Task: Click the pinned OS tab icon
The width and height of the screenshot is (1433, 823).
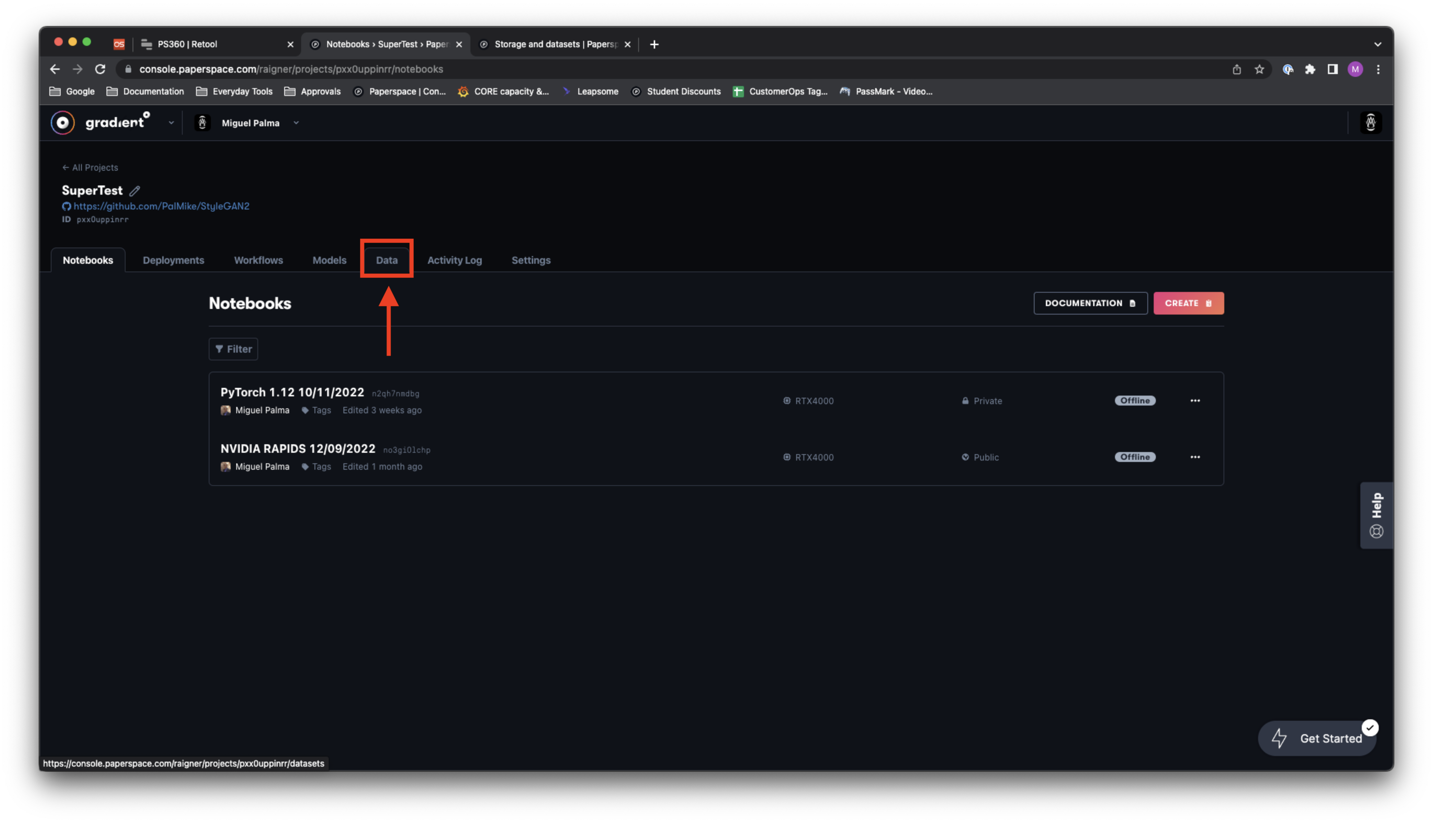Action: click(x=119, y=44)
